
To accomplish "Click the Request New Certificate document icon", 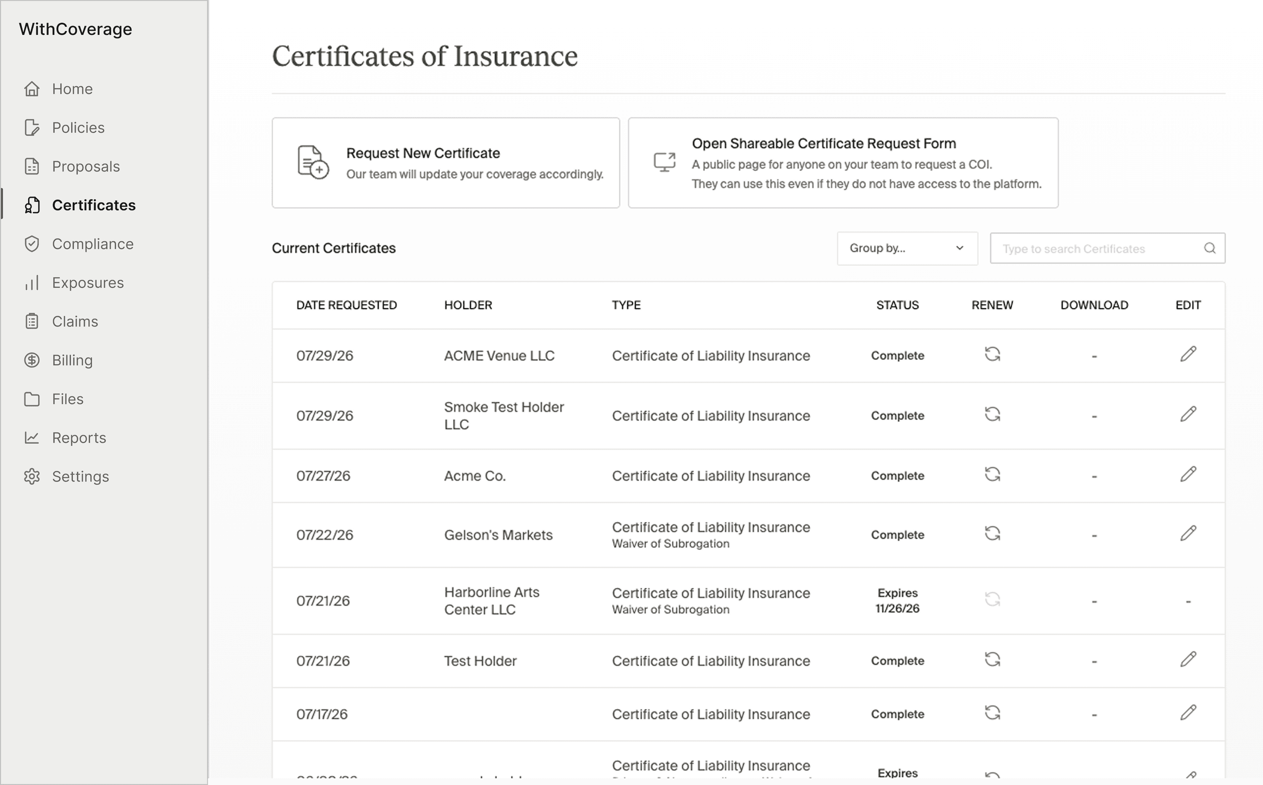I will pos(313,162).
